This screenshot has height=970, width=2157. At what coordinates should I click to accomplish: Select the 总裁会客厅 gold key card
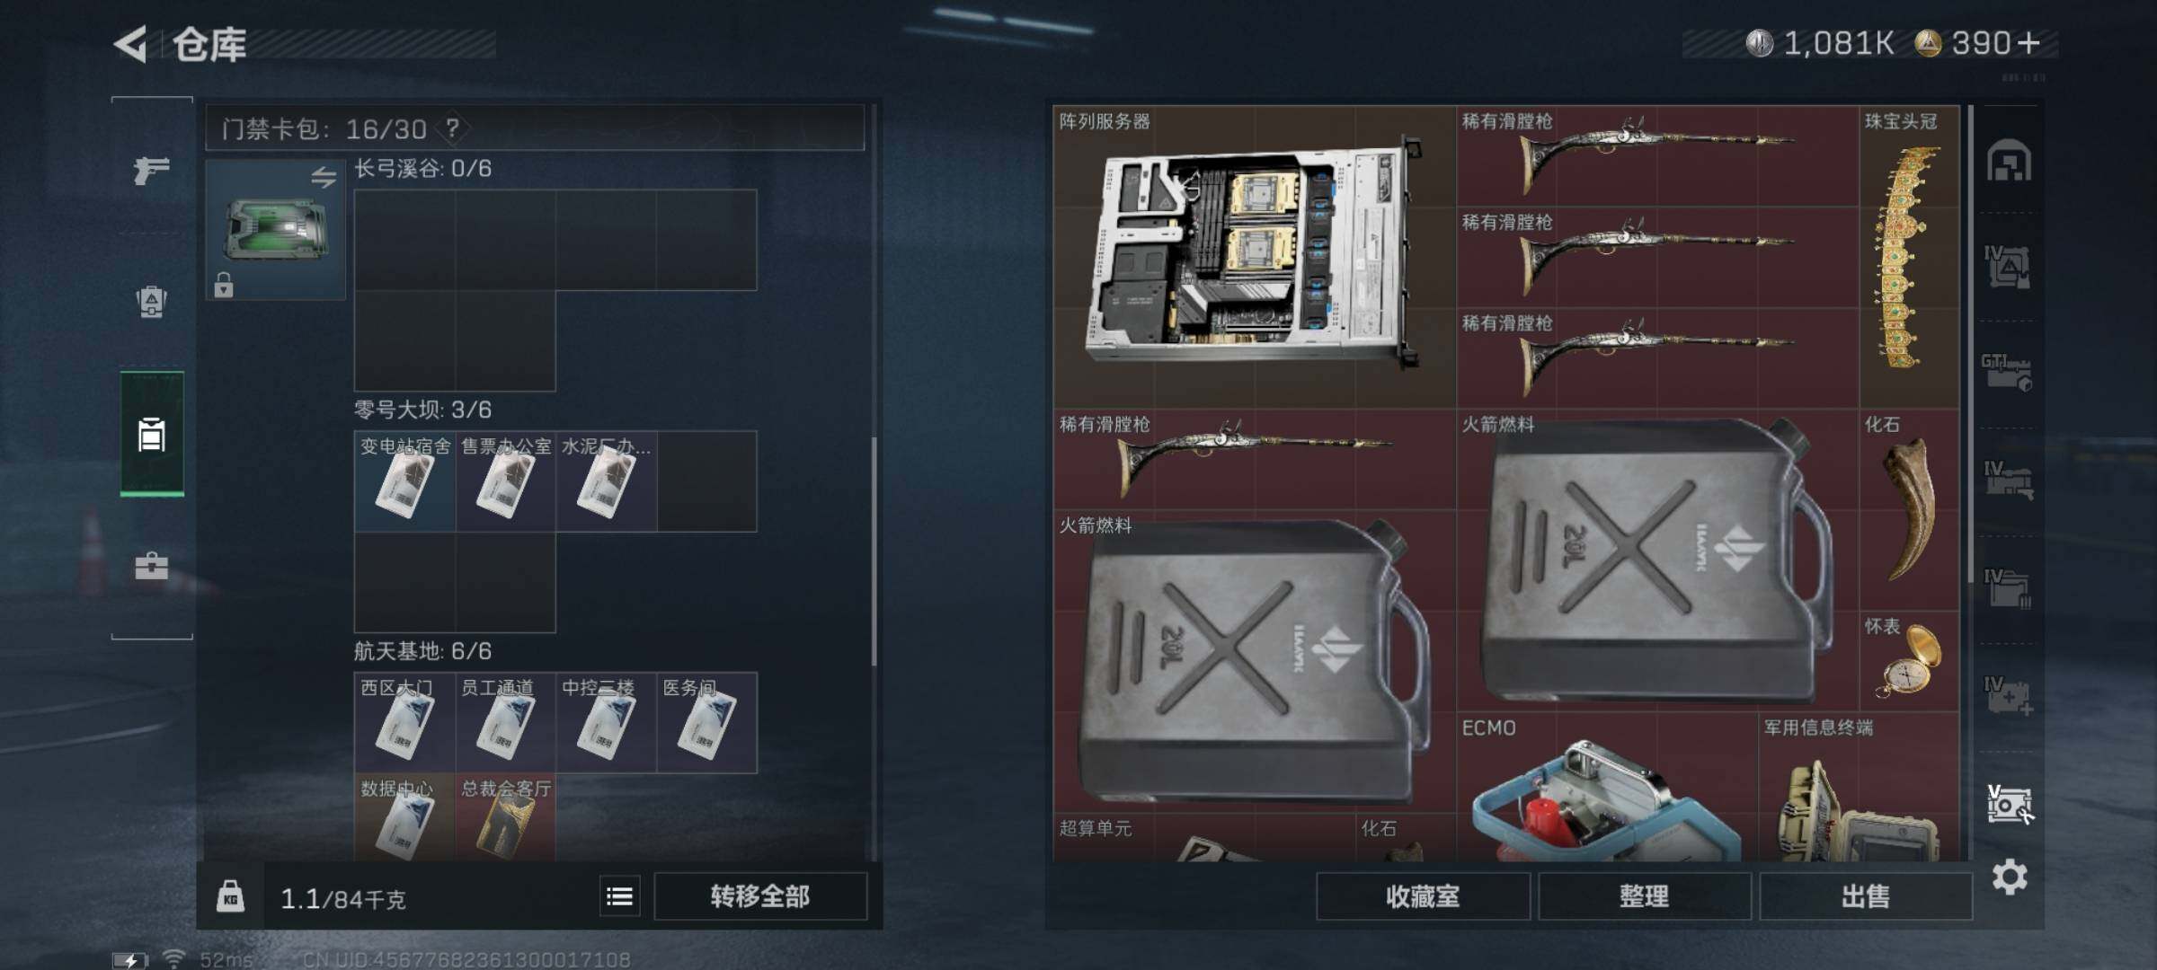(x=505, y=817)
